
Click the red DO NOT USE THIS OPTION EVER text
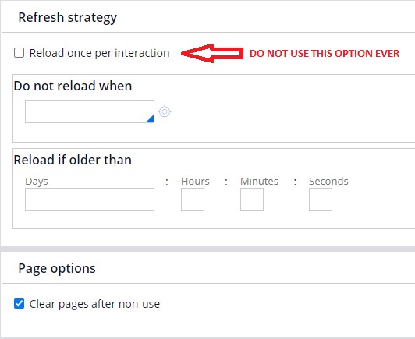pyautogui.click(x=325, y=54)
